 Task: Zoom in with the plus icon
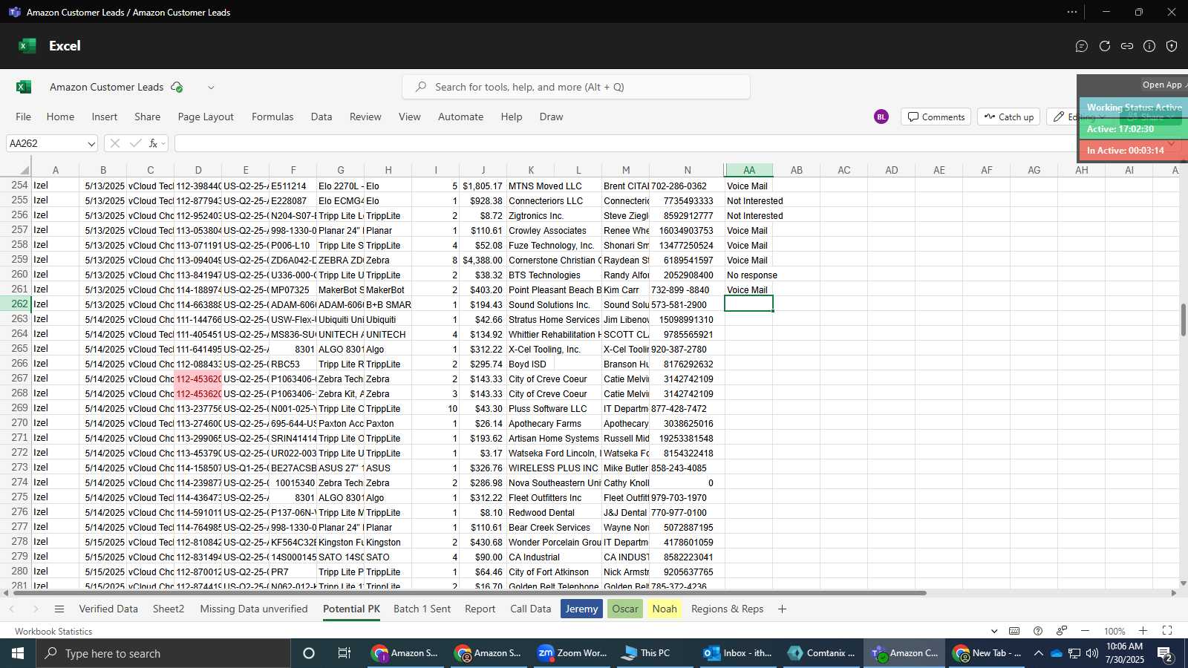(x=1143, y=631)
